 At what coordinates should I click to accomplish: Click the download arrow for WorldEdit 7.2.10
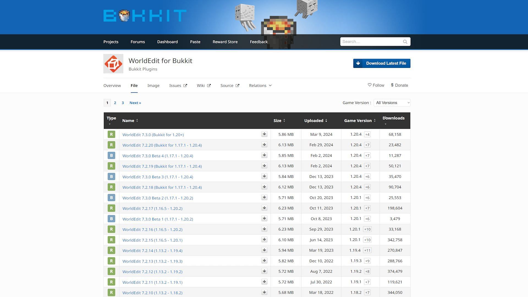coord(264,292)
